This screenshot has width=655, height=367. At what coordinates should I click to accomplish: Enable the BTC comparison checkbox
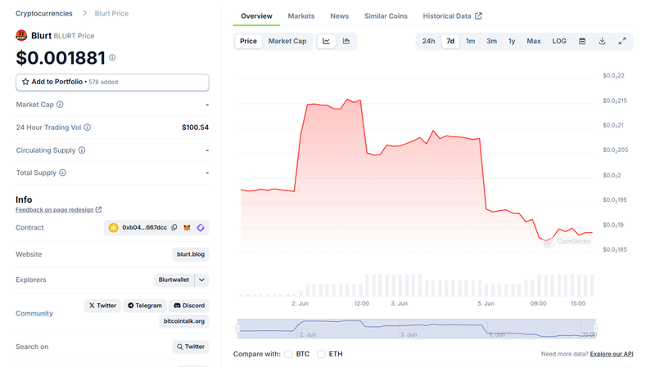pos(288,354)
